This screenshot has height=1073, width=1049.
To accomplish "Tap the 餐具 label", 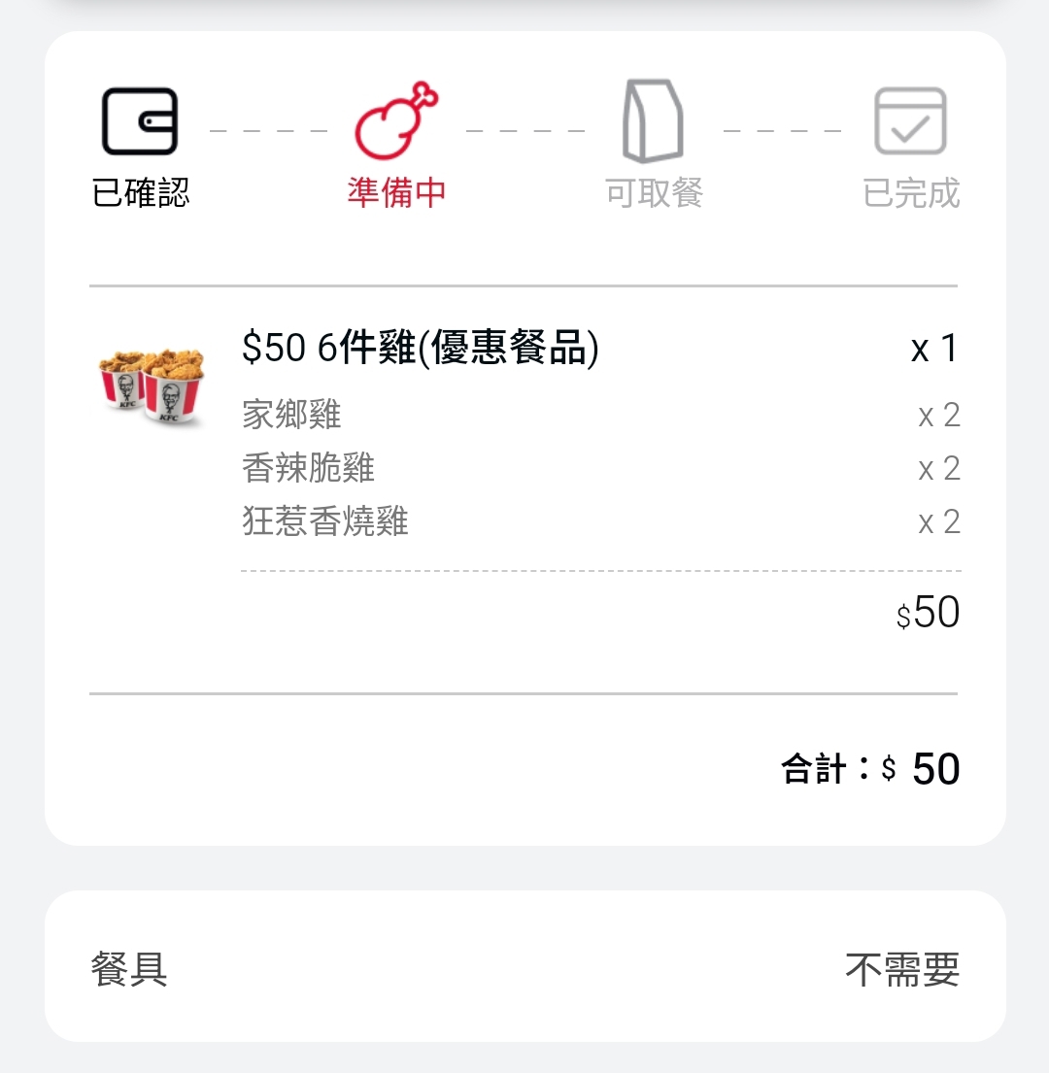I will point(129,970).
